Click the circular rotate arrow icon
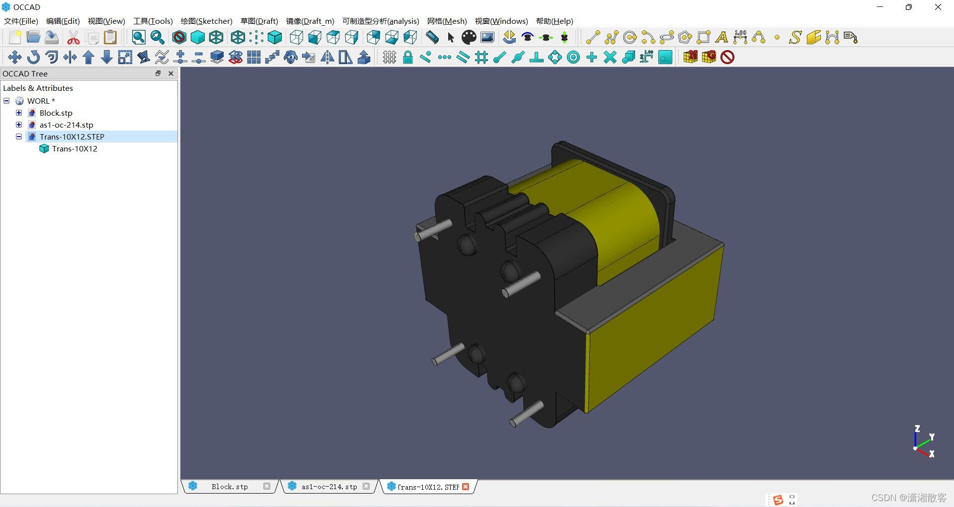 coord(33,57)
